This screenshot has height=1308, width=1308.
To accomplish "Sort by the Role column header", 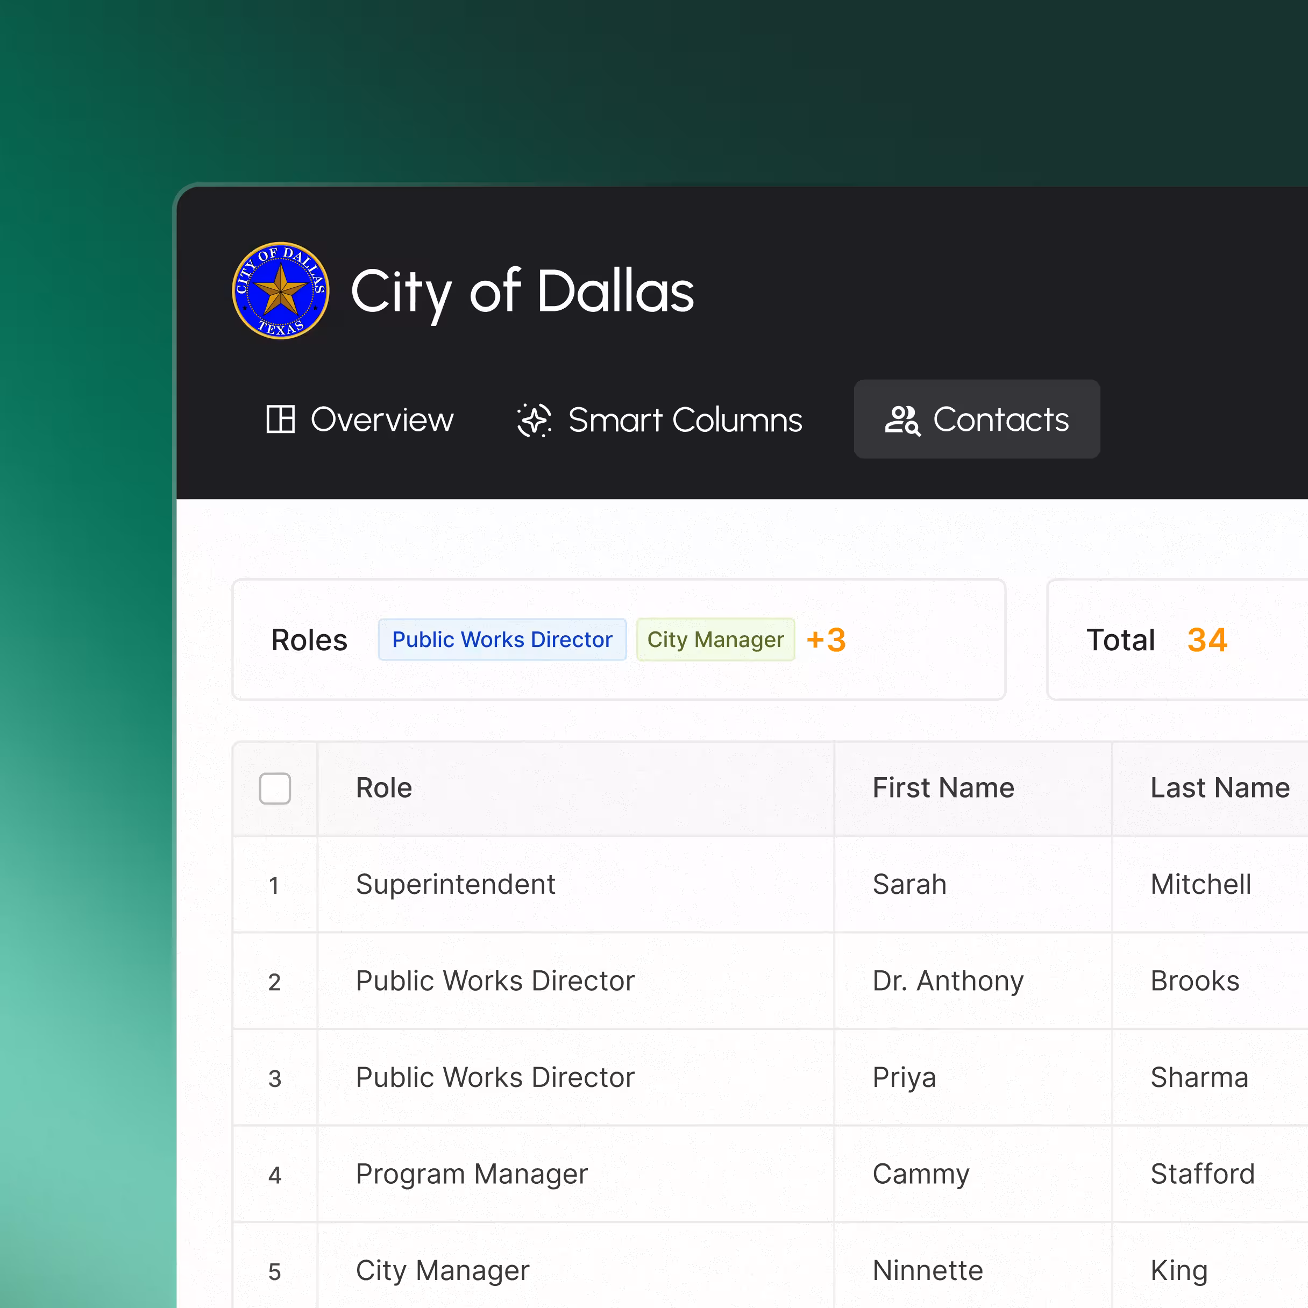I will [384, 788].
